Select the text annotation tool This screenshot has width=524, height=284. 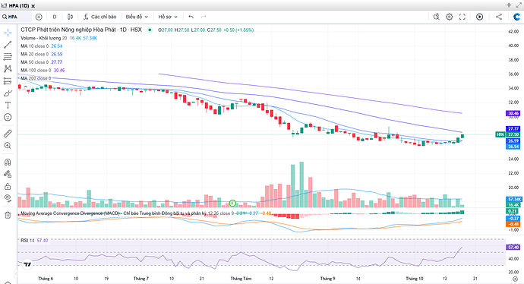coord(8,105)
